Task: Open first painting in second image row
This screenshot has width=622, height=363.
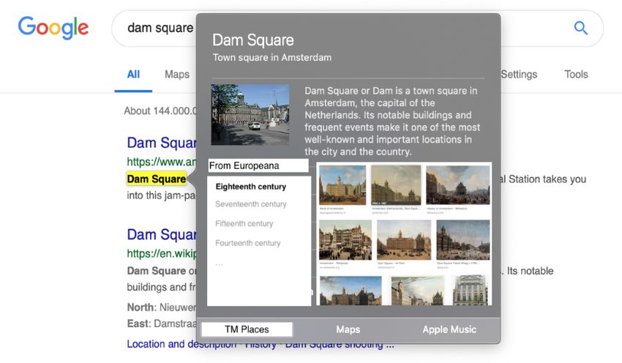Action: click(x=345, y=240)
